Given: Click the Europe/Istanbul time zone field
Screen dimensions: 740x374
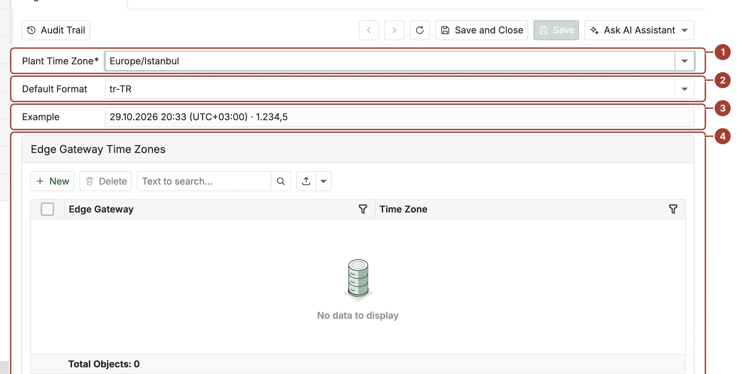Looking at the screenshot, I should click(x=390, y=61).
